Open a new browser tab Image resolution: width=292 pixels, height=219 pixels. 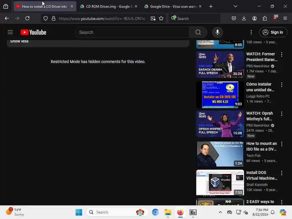click(x=211, y=7)
